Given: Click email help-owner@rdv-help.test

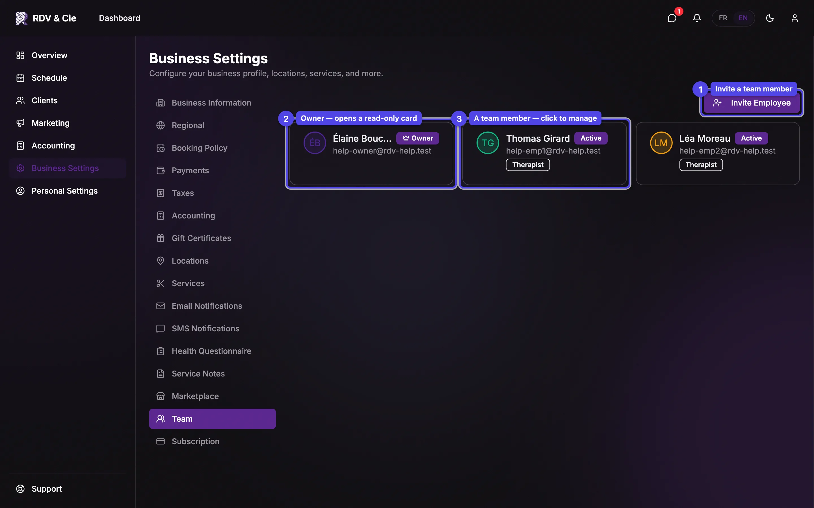Looking at the screenshot, I should point(382,151).
